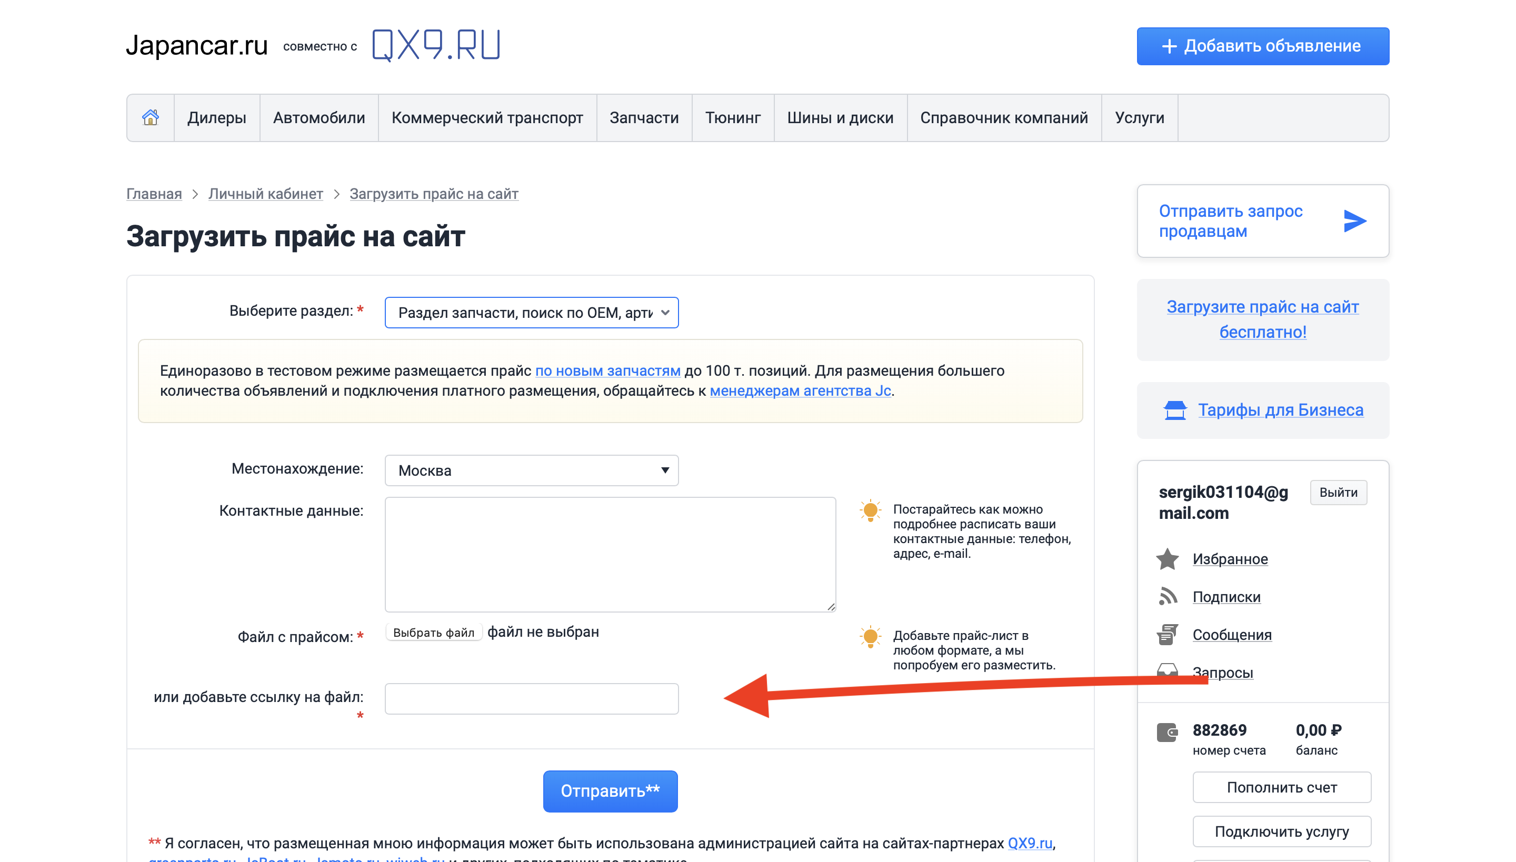Select the Избранное star icon

tap(1167, 558)
